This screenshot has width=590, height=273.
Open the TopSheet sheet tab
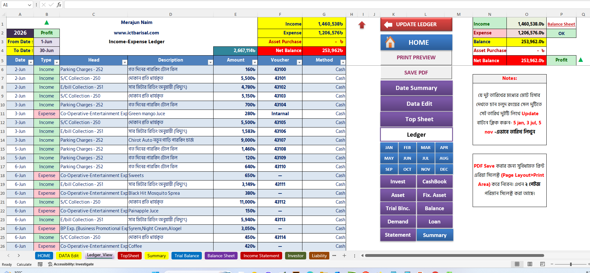click(x=130, y=256)
